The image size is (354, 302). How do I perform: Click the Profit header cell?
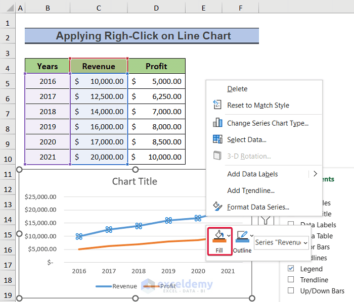pos(156,66)
